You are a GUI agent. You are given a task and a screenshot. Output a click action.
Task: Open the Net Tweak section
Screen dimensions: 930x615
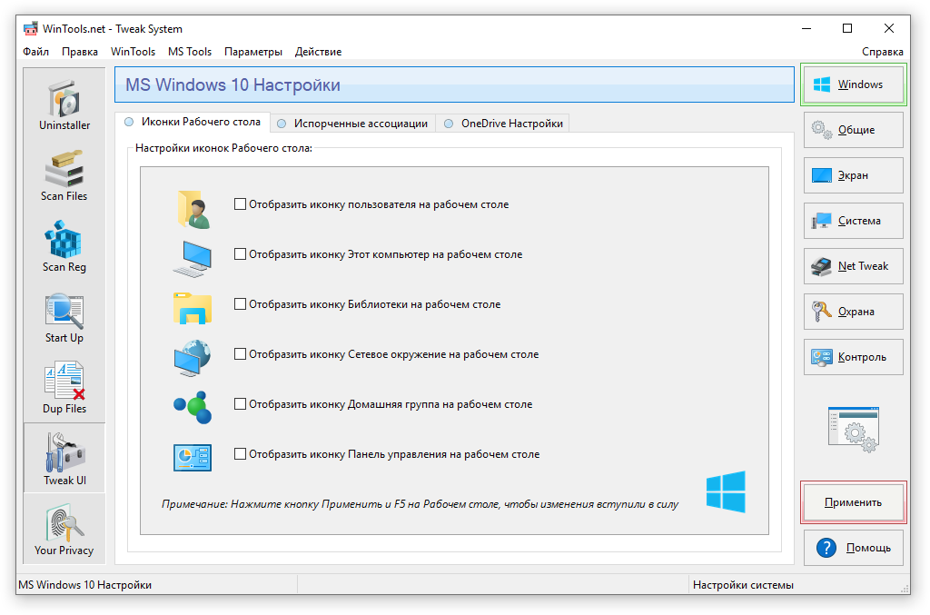pos(854,265)
